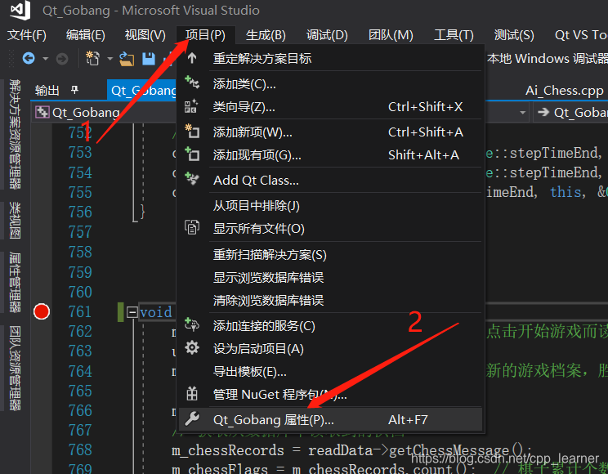This screenshot has width=608, height=474.
Task: Open the 解决方案资源管理器 side tab
Action: coord(16,134)
